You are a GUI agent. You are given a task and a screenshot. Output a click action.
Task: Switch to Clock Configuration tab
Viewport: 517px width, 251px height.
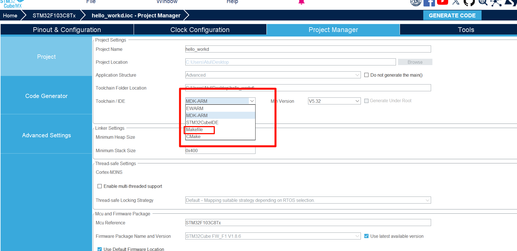tap(200, 30)
